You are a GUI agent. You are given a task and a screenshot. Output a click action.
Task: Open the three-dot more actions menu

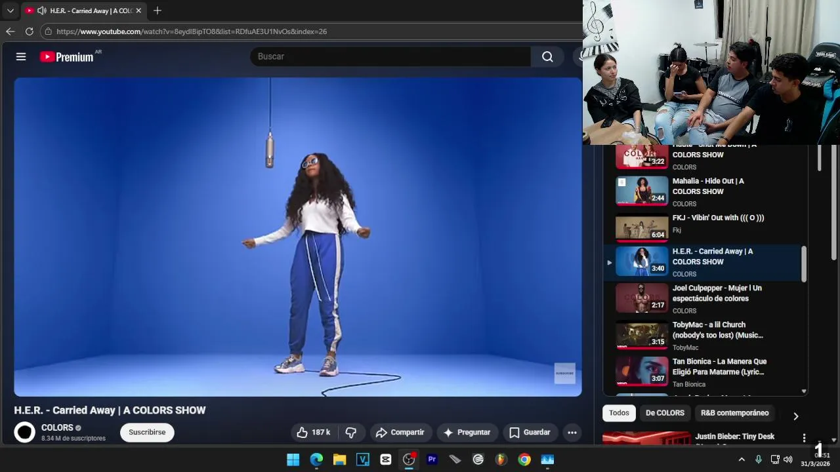pyautogui.click(x=572, y=433)
